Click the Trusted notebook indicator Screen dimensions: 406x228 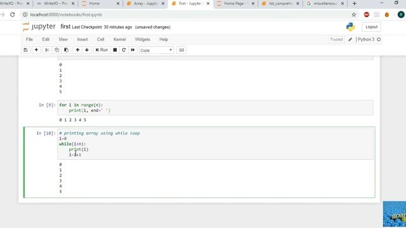(336, 39)
